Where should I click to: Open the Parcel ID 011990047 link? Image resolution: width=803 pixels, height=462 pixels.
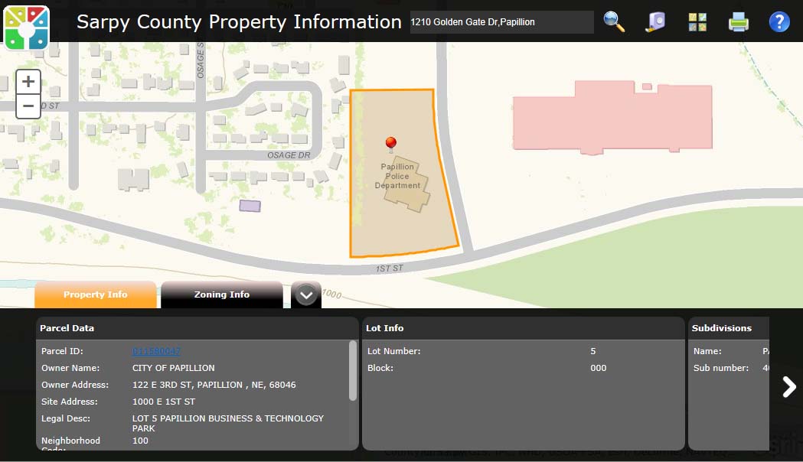156,351
